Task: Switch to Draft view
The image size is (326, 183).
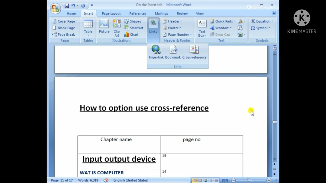Action: pyautogui.click(x=216, y=180)
